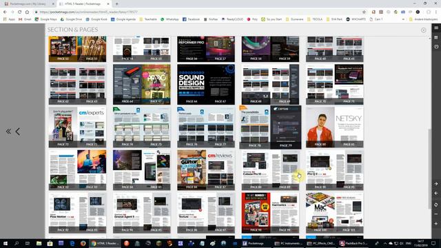Select the HTML 5 Reader browser tab
This screenshot has height=248, width=441.
[x=84, y=4]
